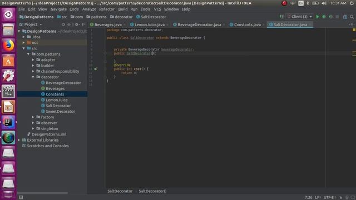The height and width of the screenshot is (200, 356).
Task: Open the Build menu
Action: [123, 9]
